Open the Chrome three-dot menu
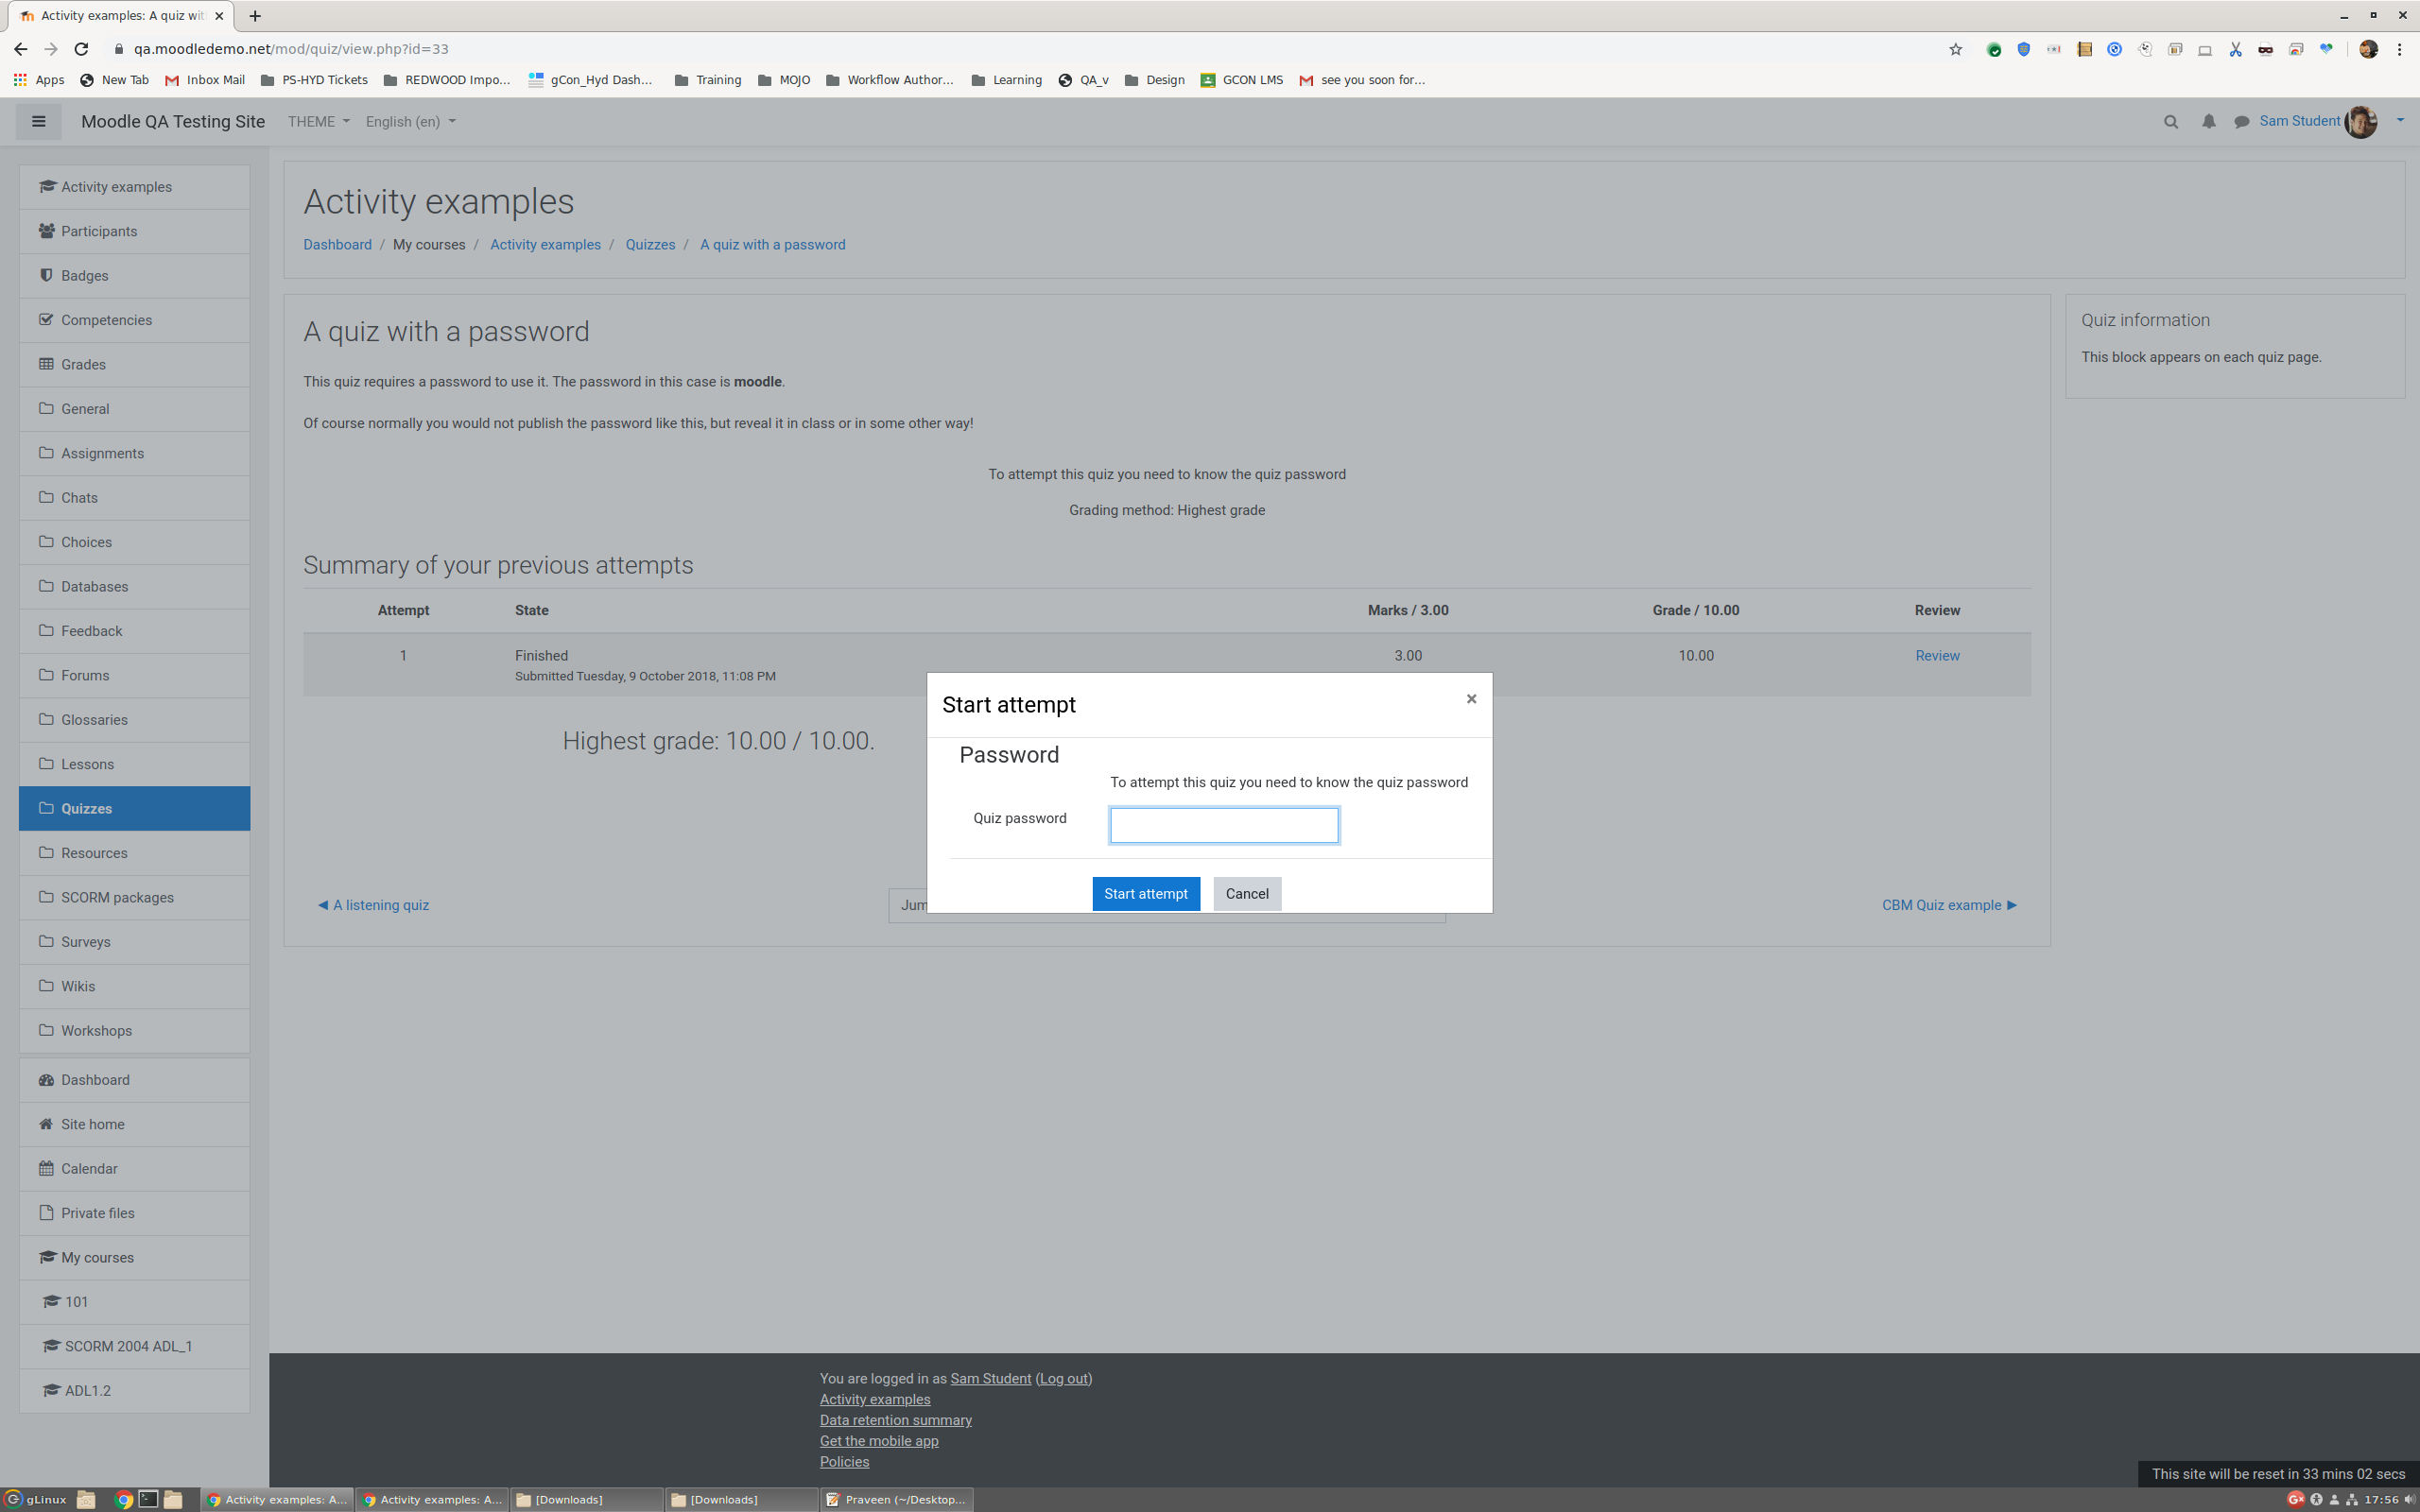Image resolution: width=2420 pixels, height=1512 pixels. click(x=2399, y=49)
